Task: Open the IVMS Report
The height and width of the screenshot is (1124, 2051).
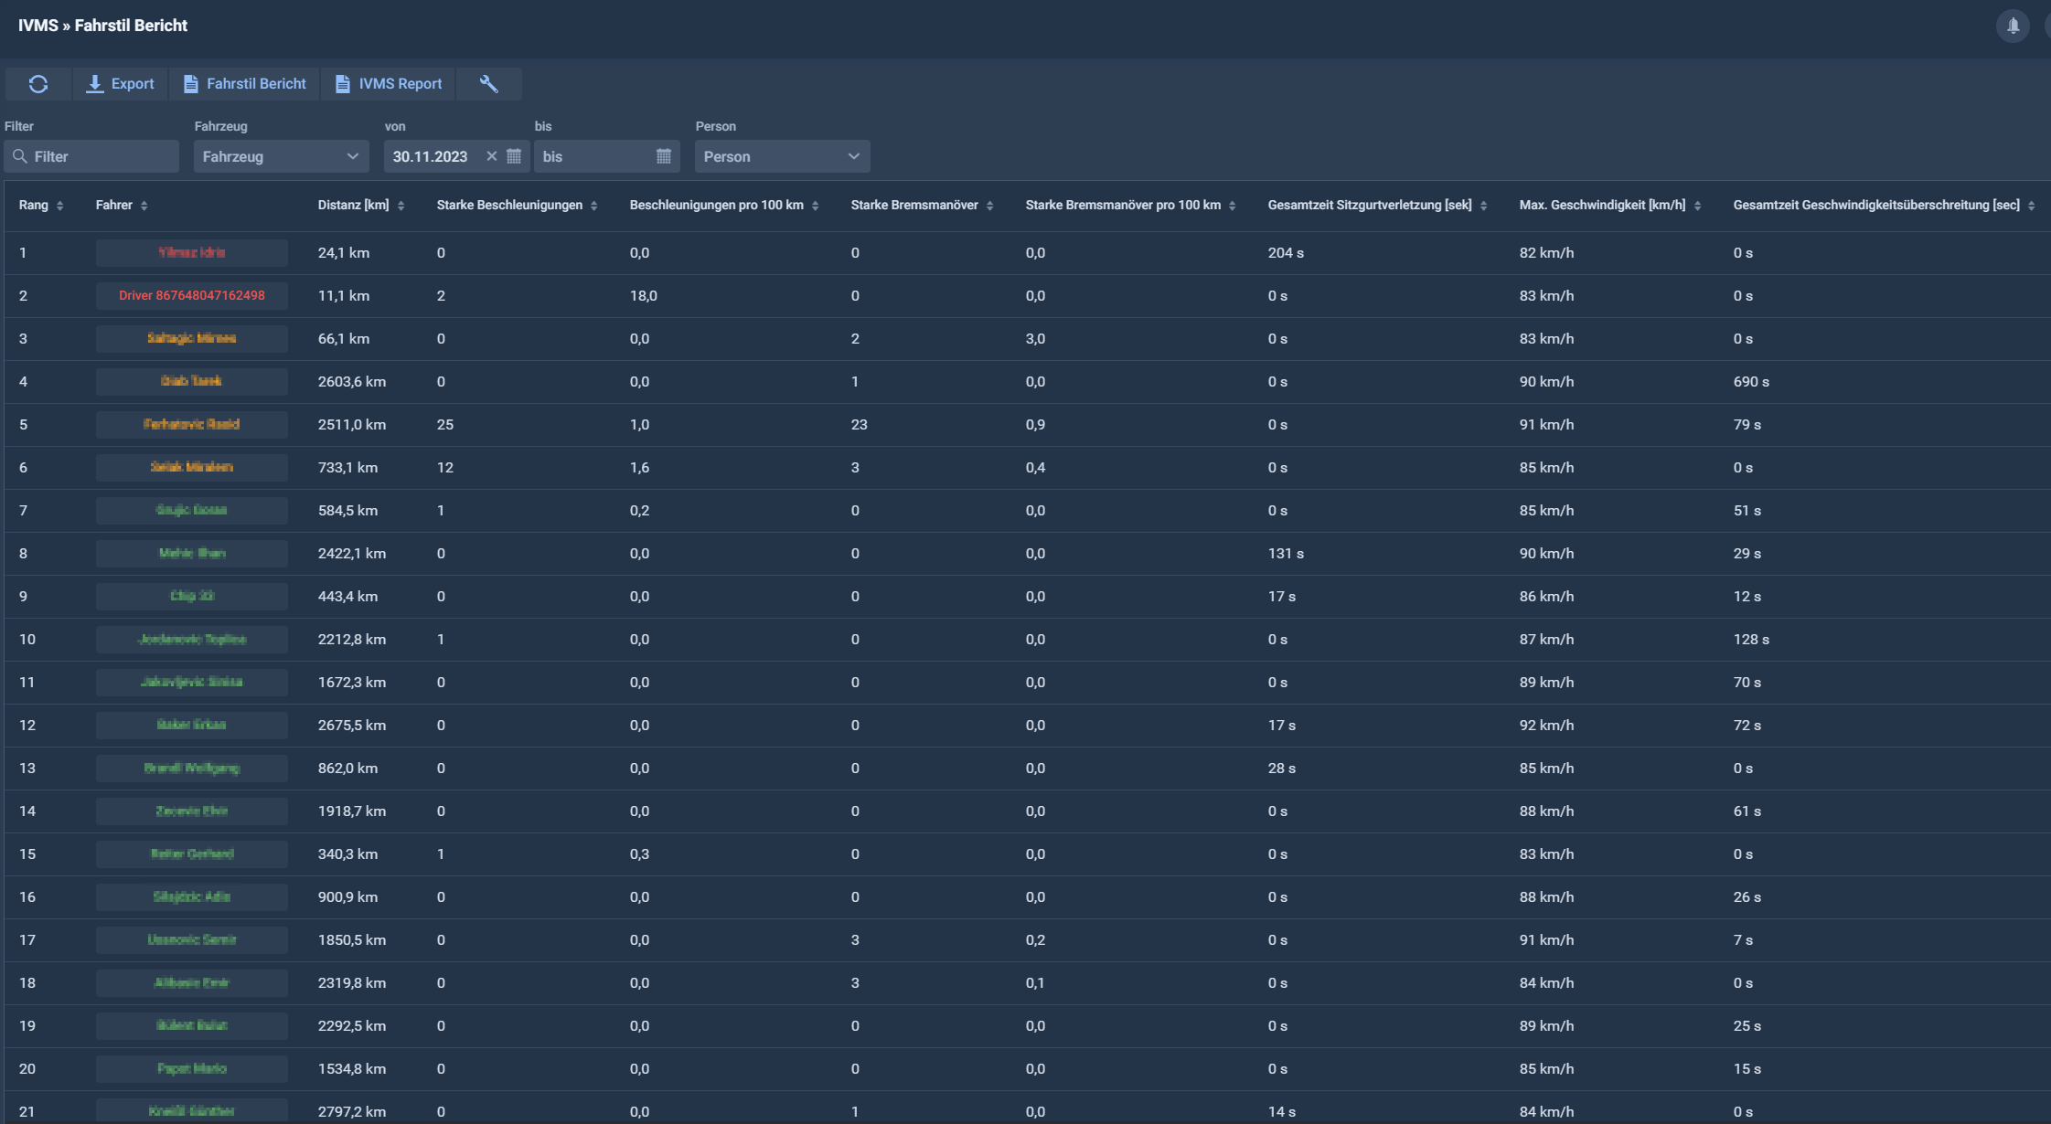Action: (x=389, y=84)
